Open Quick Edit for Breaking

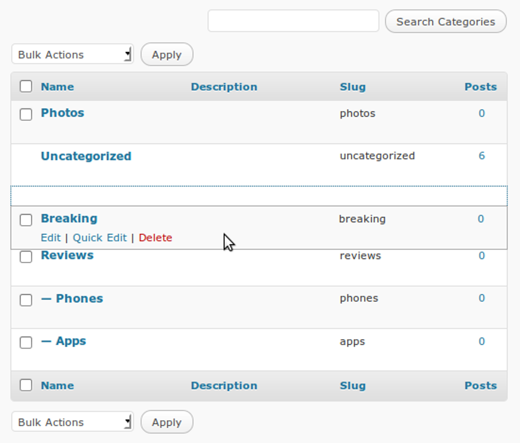pos(100,237)
